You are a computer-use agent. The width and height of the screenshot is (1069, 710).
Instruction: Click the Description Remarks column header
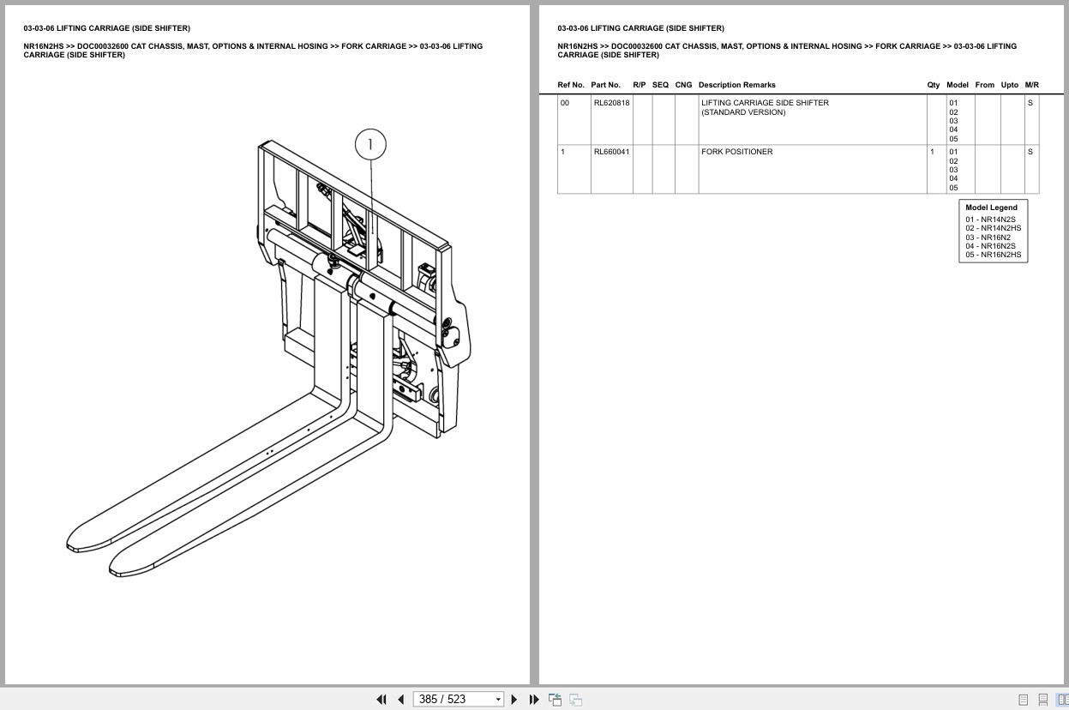tap(736, 85)
